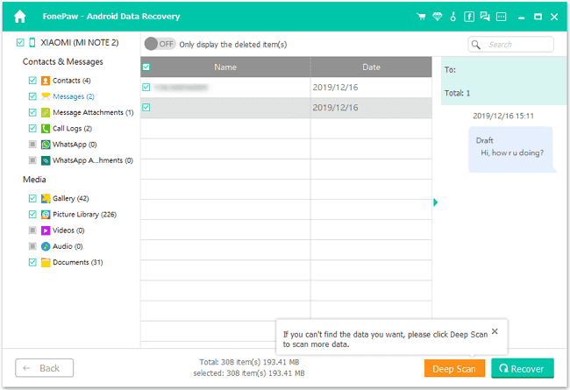Open the shopping cart purchase icon
The height and width of the screenshot is (390, 570).
click(x=421, y=17)
